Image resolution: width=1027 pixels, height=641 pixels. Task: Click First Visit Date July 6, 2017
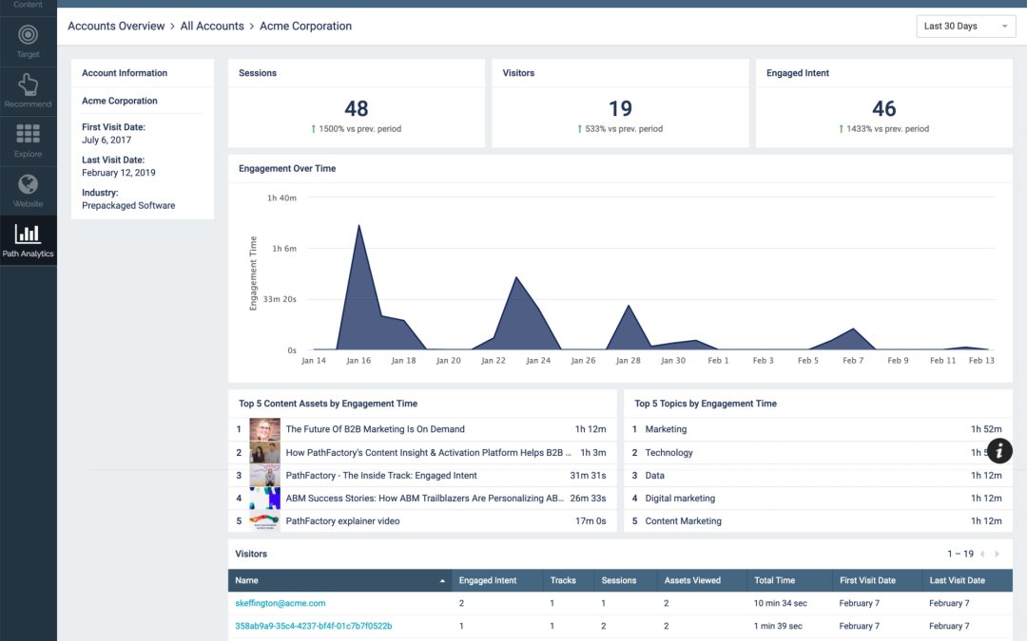click(107, 140)
